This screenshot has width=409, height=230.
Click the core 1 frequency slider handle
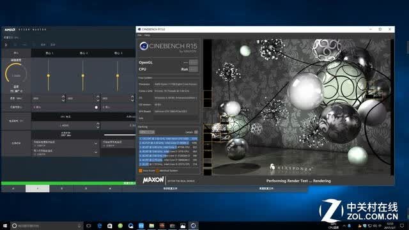tap(49, 75)
